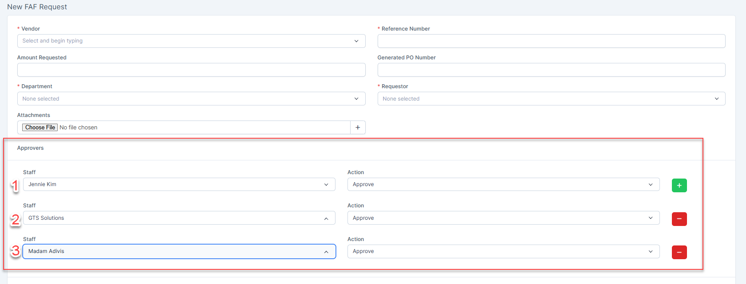The image size is (746, 284).
Task: Open the Department dropdown
Action: pos(186,99)
